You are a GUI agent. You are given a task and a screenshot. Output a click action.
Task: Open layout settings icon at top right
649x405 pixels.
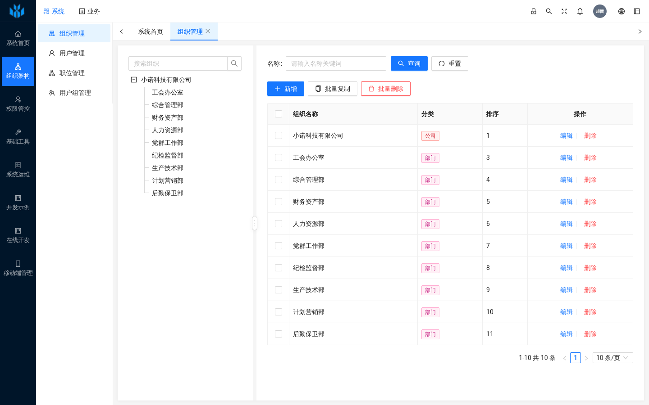coord(637,11)
